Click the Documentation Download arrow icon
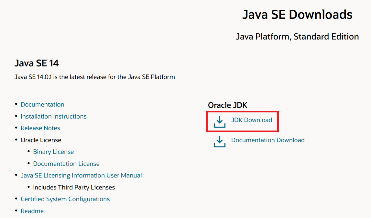 point(220,142)
